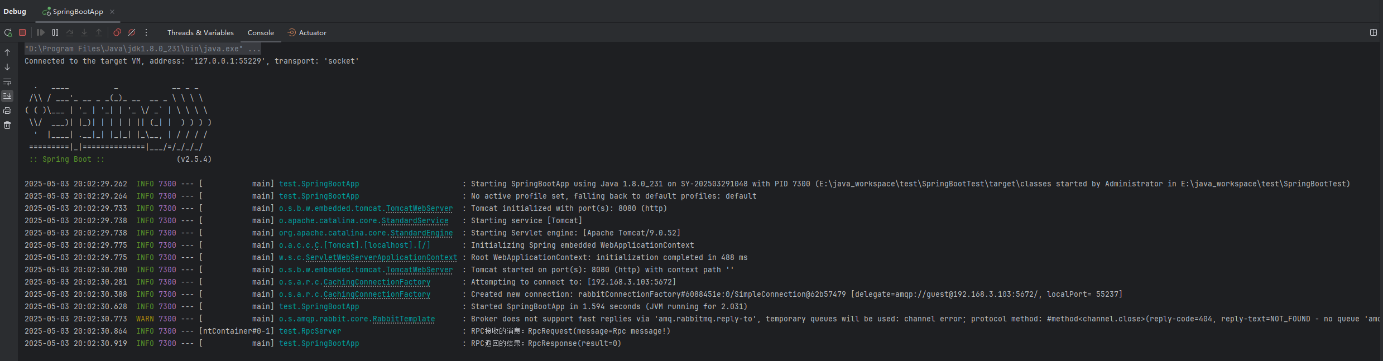The width and height of the screenshot is (1383, 361).
Task: Click the WARN log level text
Action: coord(145,319)
